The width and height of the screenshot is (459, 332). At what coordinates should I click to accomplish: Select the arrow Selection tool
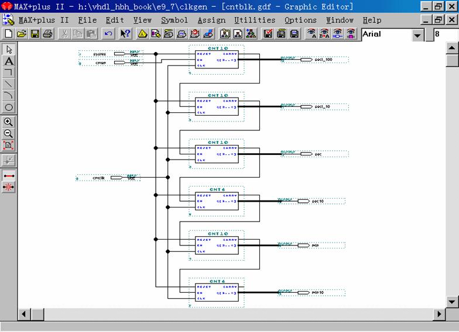pos(9,49)
